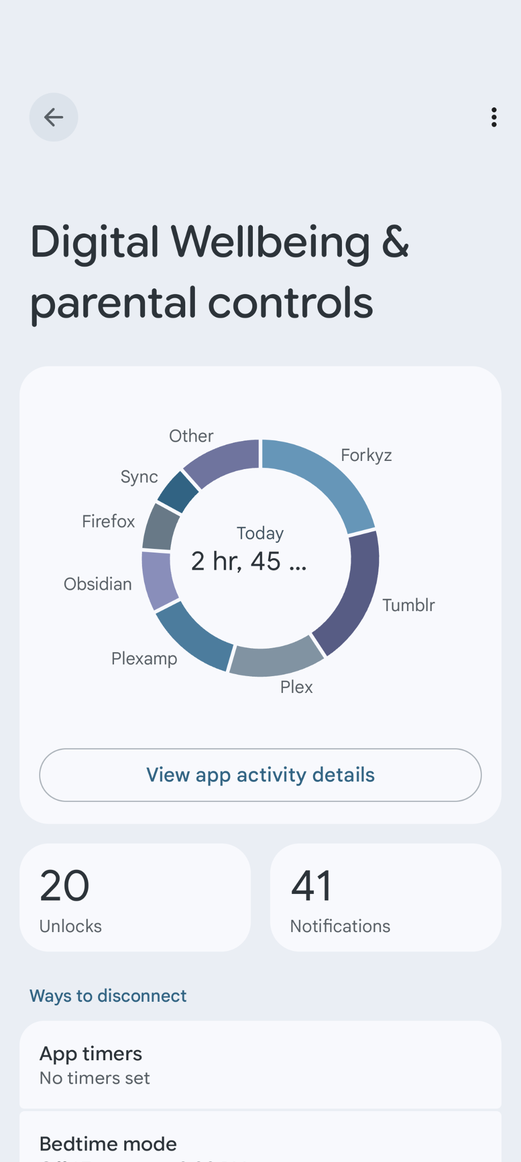Tap the Plexamp chart label
This screenshot has width=521, height=1162.
pyautogui.click(x=144, y=659)
